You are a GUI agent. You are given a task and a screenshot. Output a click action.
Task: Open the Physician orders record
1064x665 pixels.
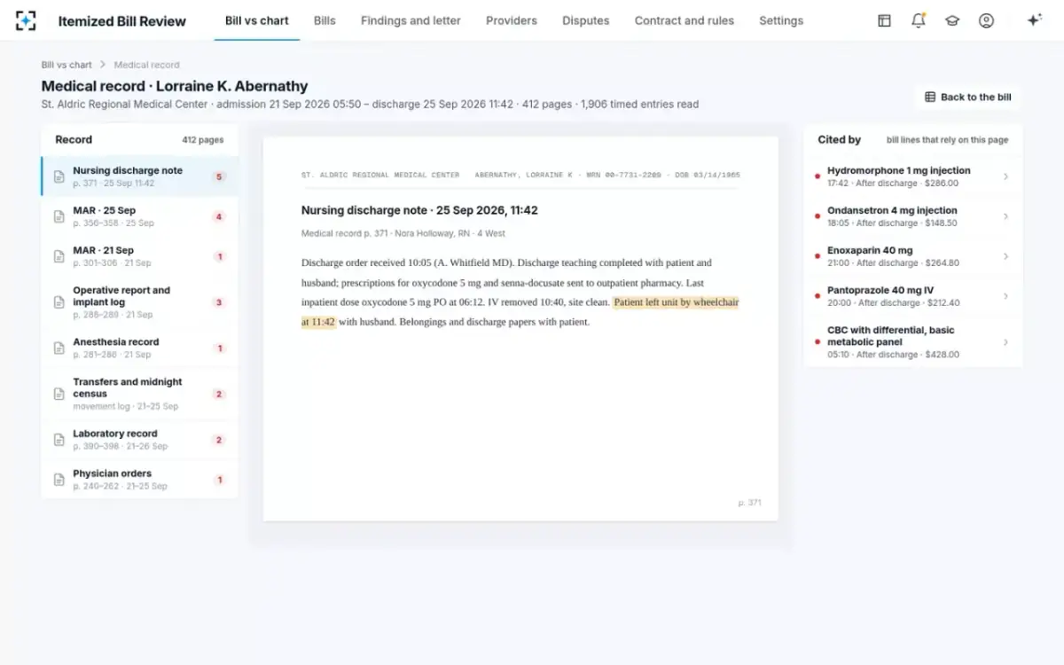[139, 480]
